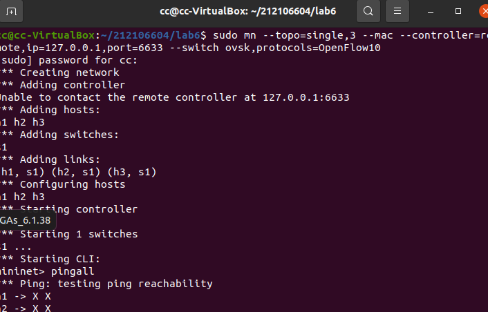The image size is (488, 312).
Task: Open a new terminal tab
Action: click(12, 11)
